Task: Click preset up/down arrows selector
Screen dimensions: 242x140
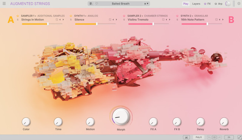Action: pyautogui.click(x=146, y=3)
